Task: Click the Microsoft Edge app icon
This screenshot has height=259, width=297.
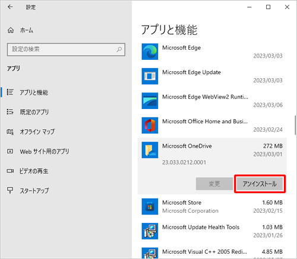Action: coord(150,52)
